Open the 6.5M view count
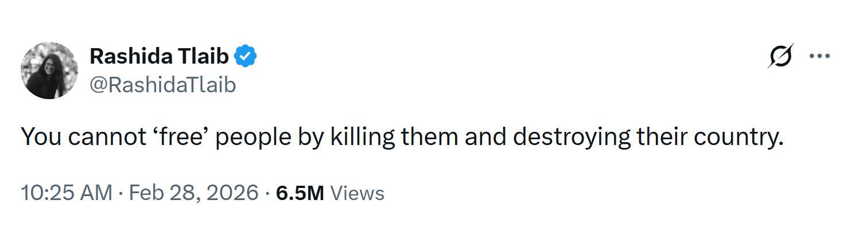Image resolution: width=851 pixels, height=231 pixels. (x=300, y=193)
